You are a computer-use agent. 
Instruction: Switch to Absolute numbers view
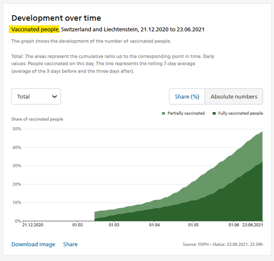tap(234, 97)
